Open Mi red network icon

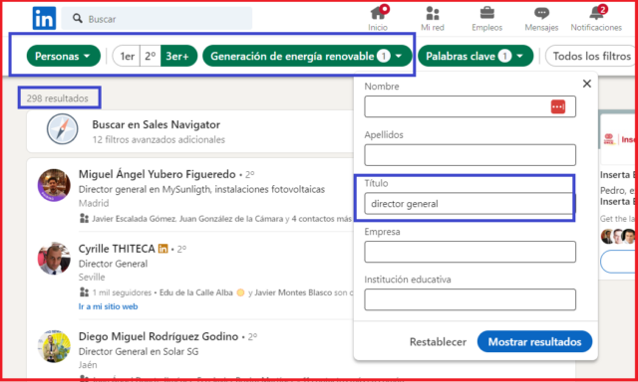pos(432,13)
